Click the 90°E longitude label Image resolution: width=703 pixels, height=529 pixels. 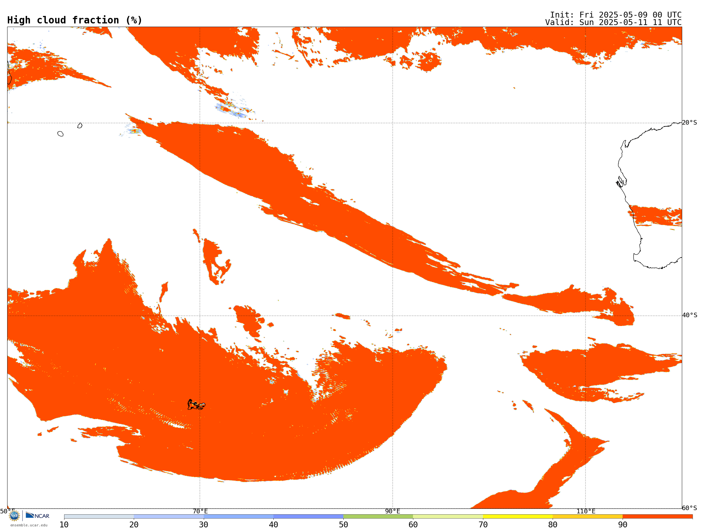393,511
